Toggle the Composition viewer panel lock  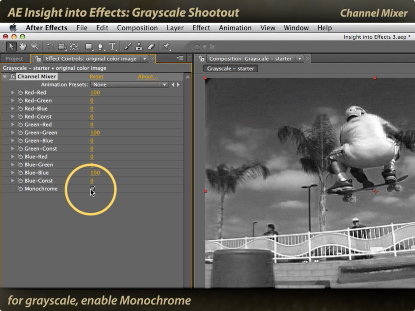pos(201,58)
